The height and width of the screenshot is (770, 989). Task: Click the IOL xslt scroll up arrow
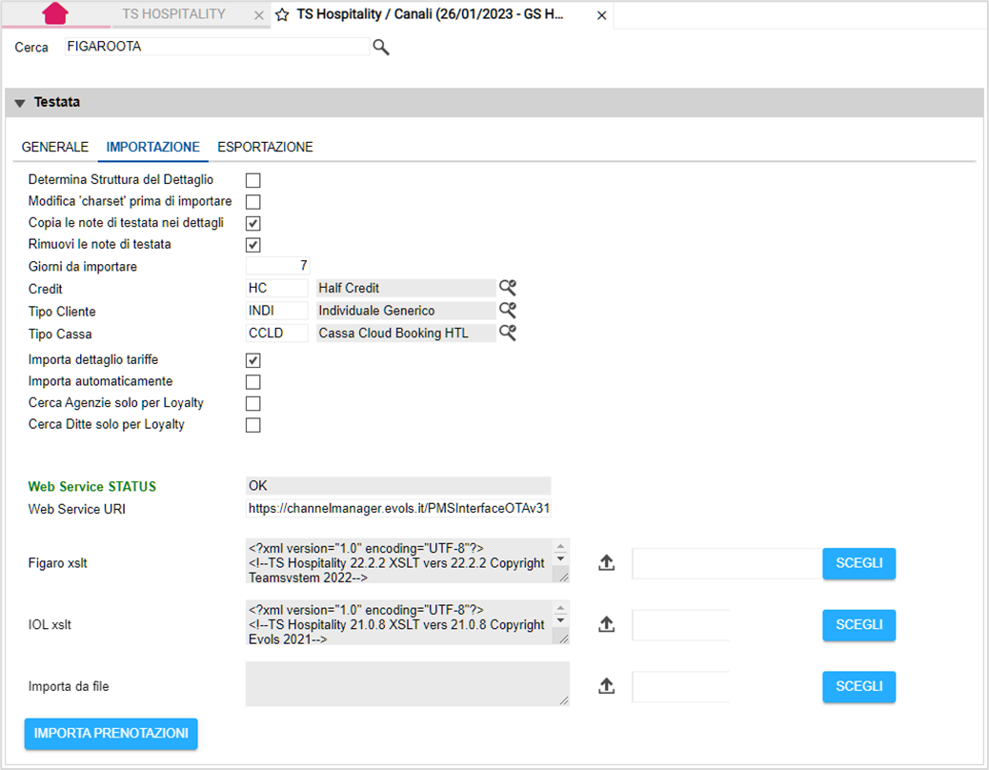click(560, 608)
